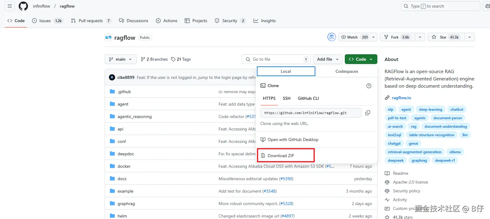Select the SSH clone option
Viewport: 490px width, 219px height.
[x=286, y=98]
